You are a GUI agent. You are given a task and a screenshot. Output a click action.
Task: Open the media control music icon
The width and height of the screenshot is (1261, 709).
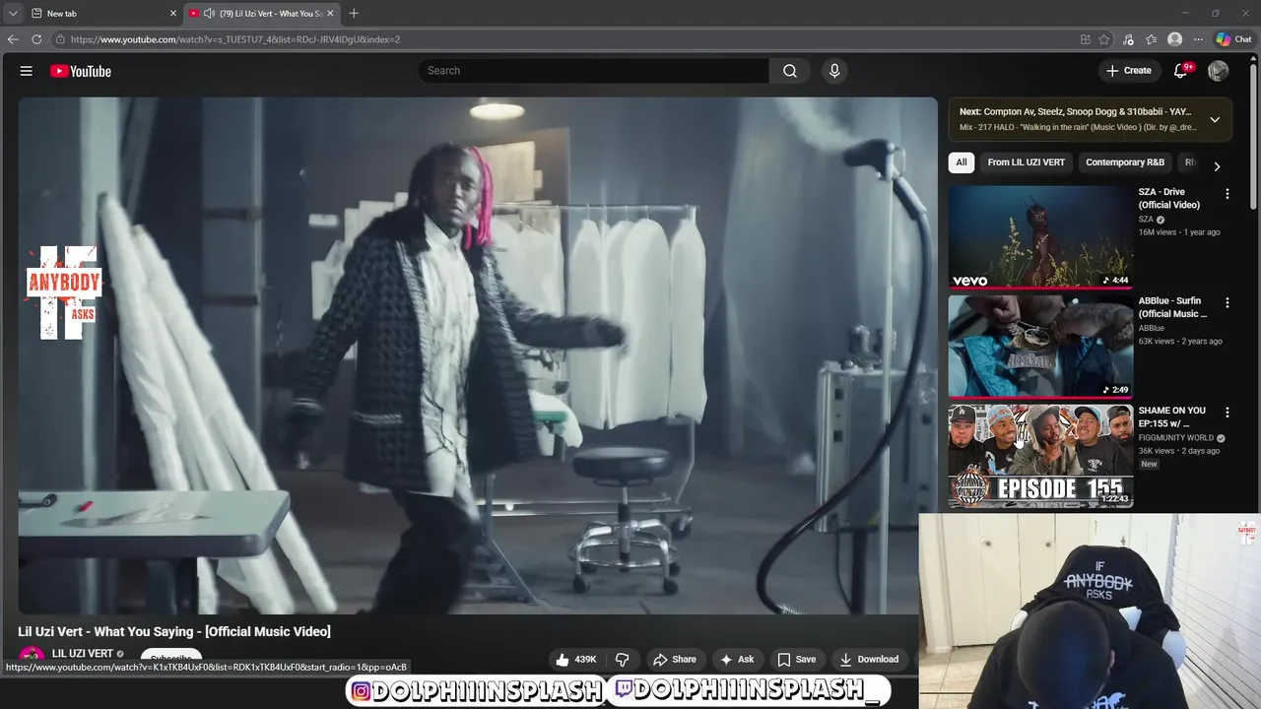pyautogui.click(x=1128, y=39)
